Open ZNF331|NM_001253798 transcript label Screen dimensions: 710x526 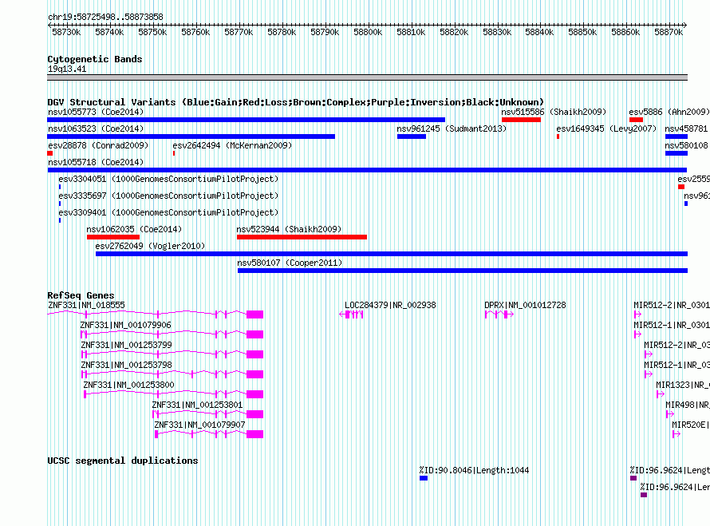(x=126, y=365)
